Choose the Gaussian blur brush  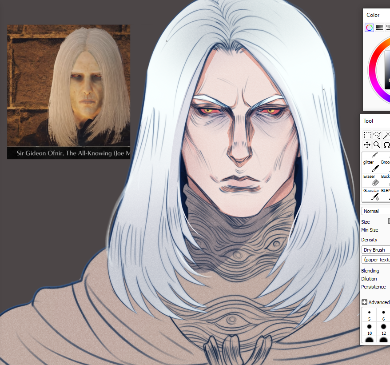tap(371, 194)
